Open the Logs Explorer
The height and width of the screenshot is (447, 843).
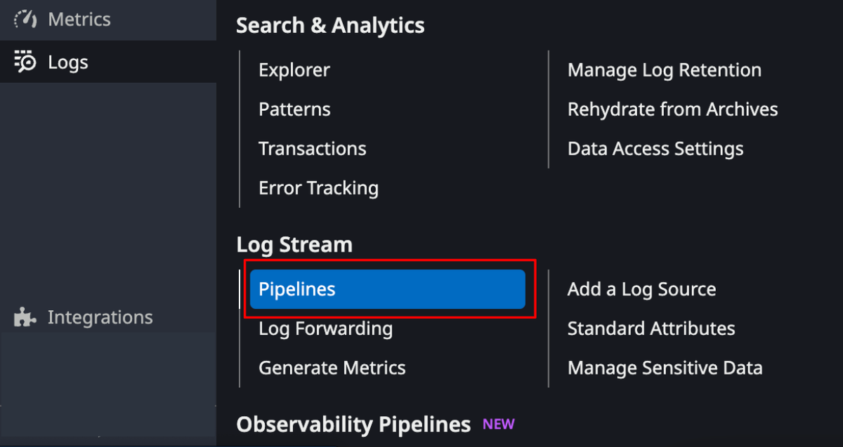pos(294,69)
